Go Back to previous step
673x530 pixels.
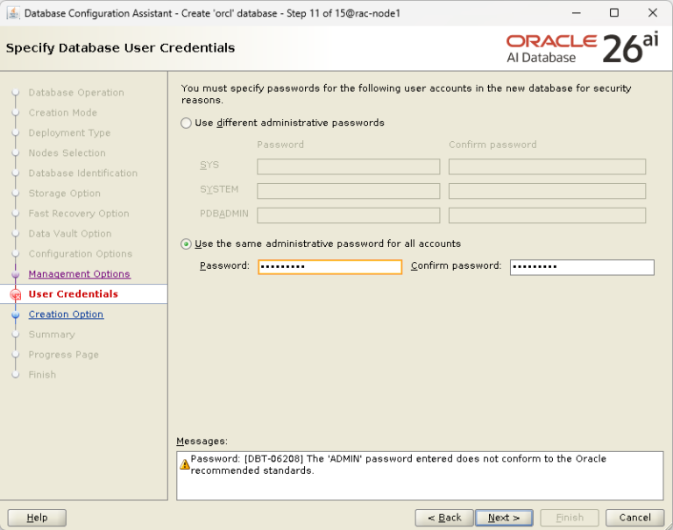pos(444,518)
